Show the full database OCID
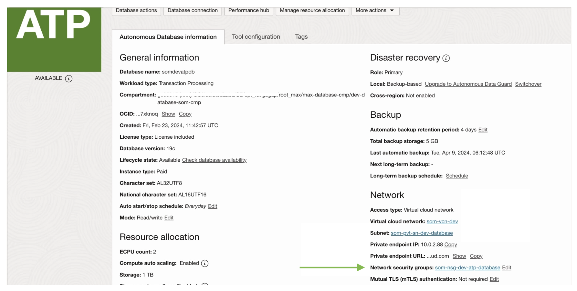 click(x=168, y=114)
